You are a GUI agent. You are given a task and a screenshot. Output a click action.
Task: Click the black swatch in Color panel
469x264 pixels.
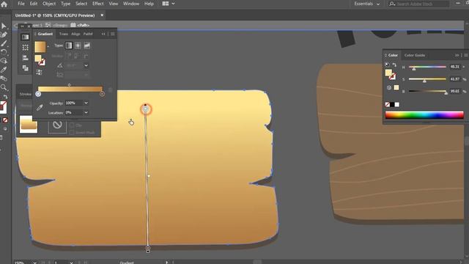coord(392,104)
